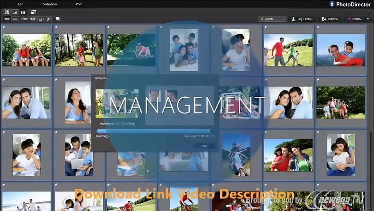Open the color label filter dropdown
The image size is (374, 211).
42,19
